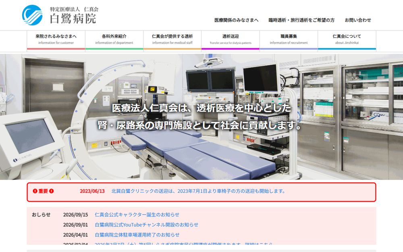Click right red exclamation icon beside 重要
The image size is (403, 252).
point(52,191)
